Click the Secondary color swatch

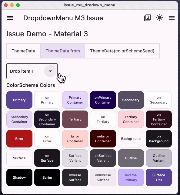coord(131,100)
